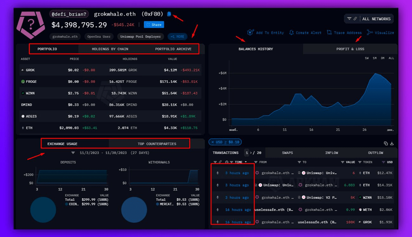The height and width of the screenshot is (237, 412).
Task: Expand the +1 MORE tags chip
Action: pyautogui.click(x=178, y=36)
